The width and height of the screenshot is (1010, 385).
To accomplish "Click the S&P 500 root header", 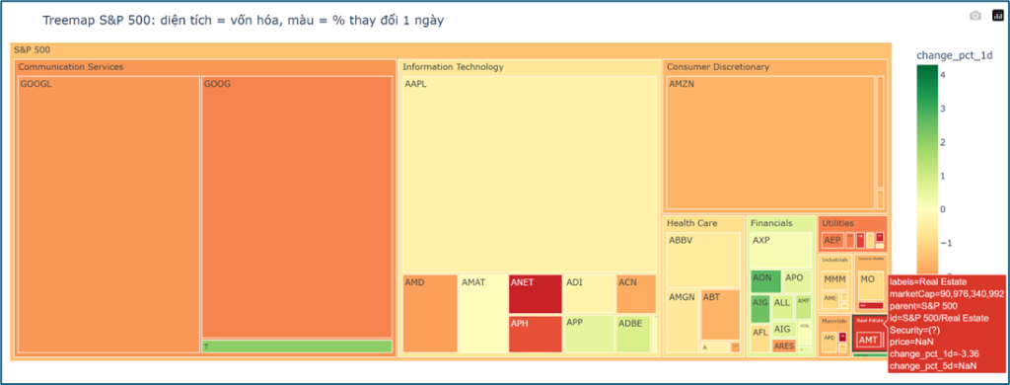I will pyautogui.click(x=451, y=49).
